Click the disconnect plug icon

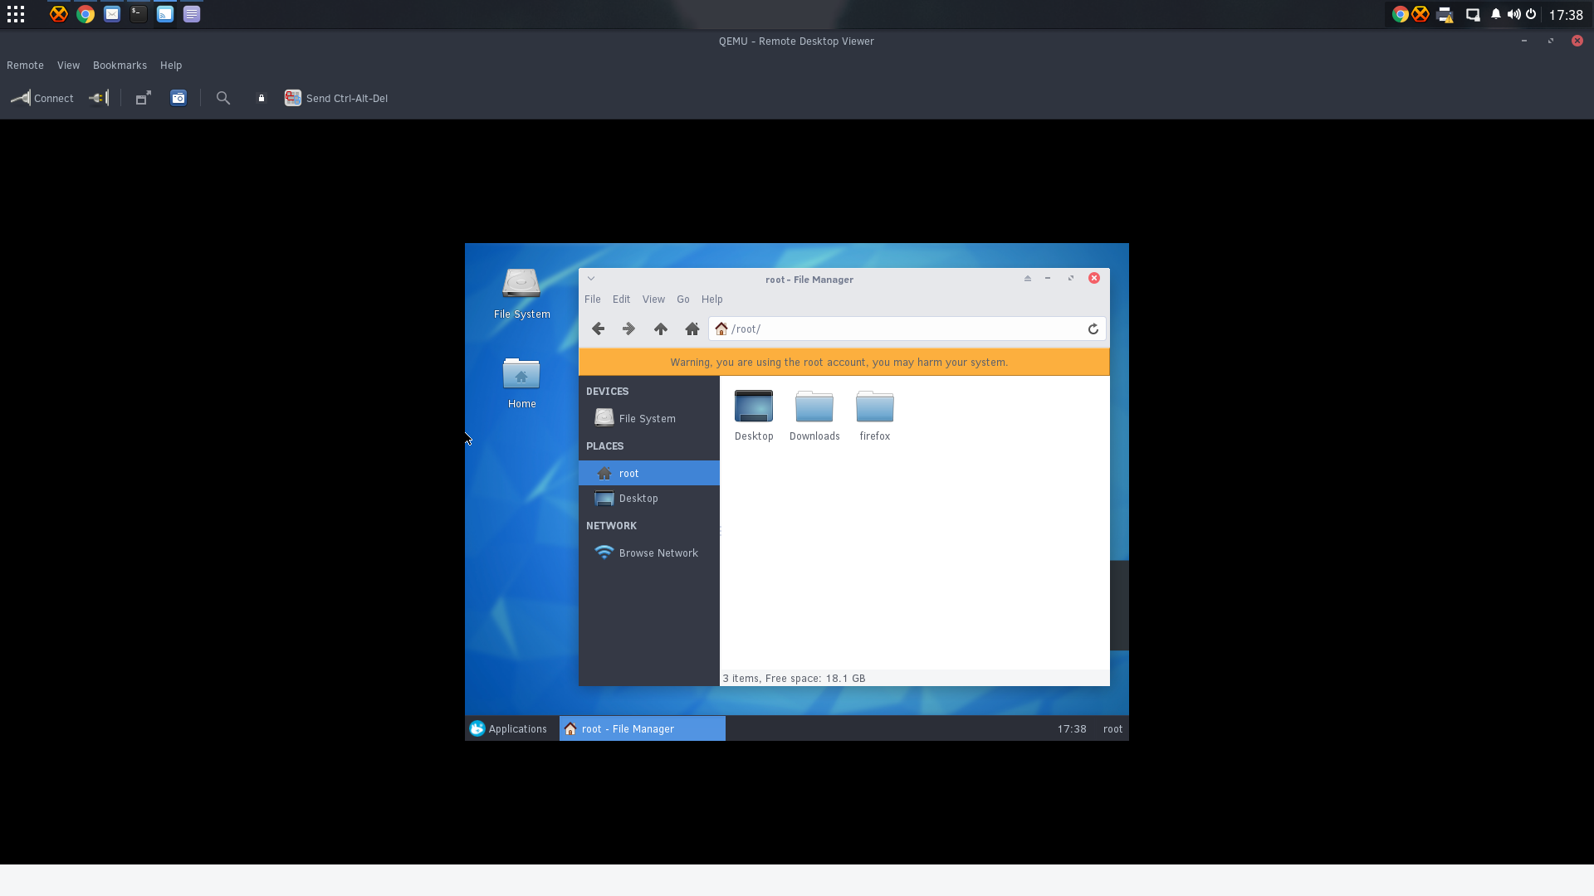[99, 98]
